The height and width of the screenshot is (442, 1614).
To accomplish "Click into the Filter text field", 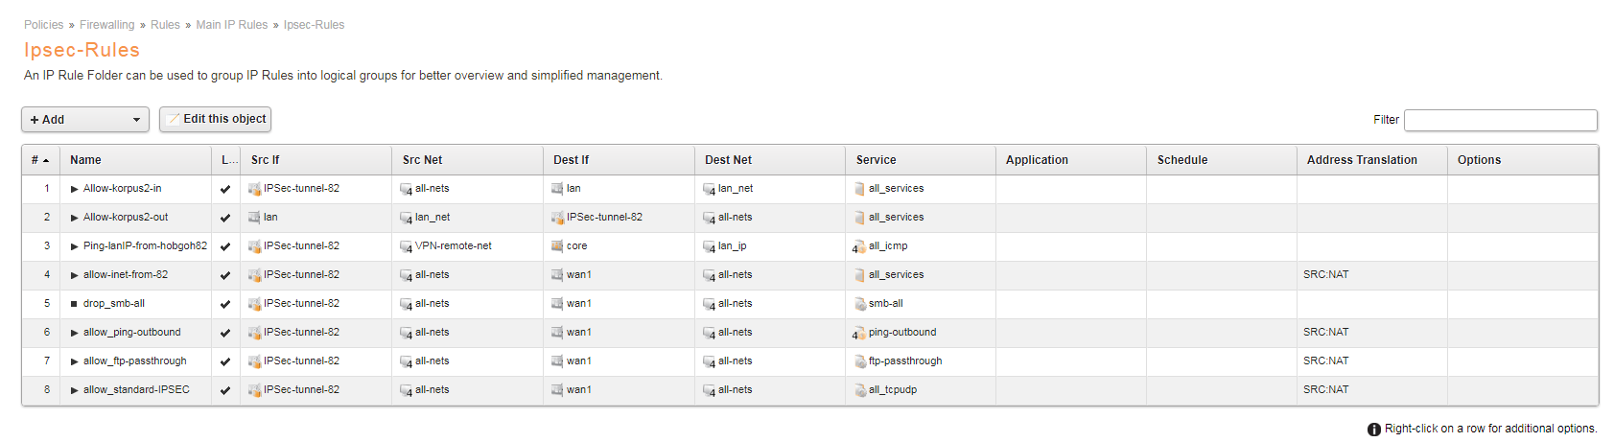I will click(1500, 120).
